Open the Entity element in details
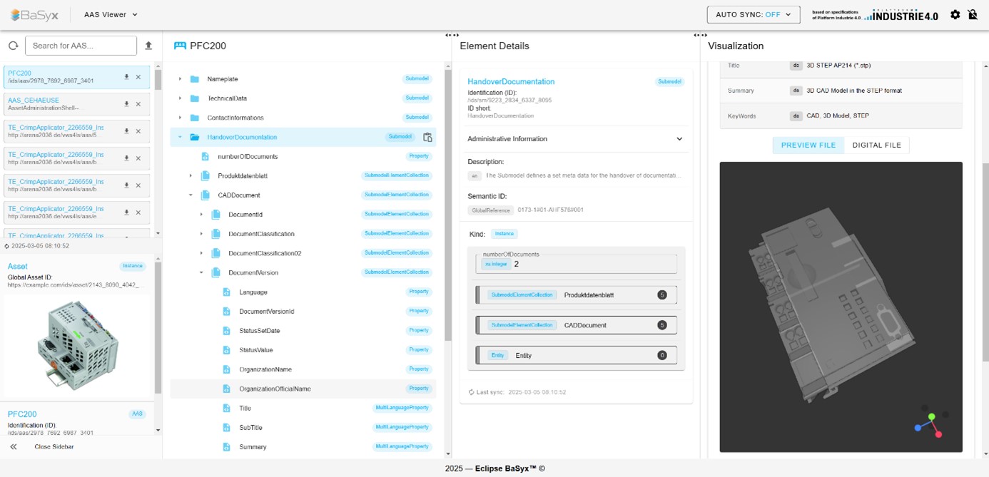The height and width of the screenshot is (477, 989). click(x=576, y=355)
